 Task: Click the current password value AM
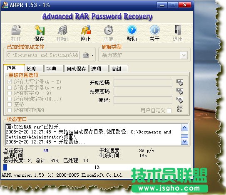(x=46, y=151)
